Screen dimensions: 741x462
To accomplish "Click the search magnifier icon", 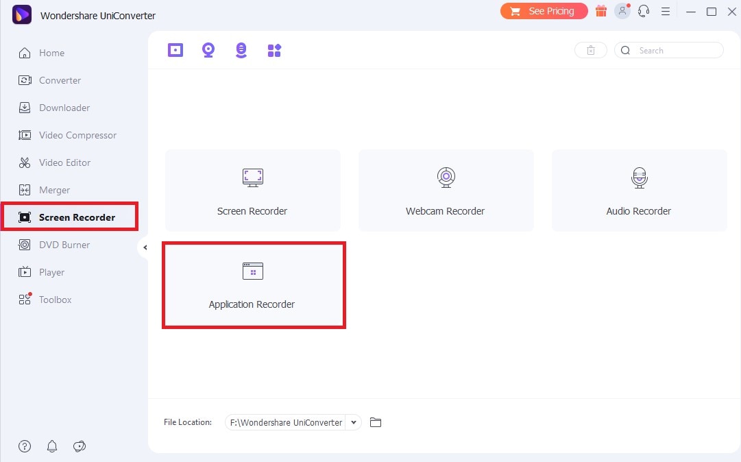I will pyautogui.click(x=625, y=51).
